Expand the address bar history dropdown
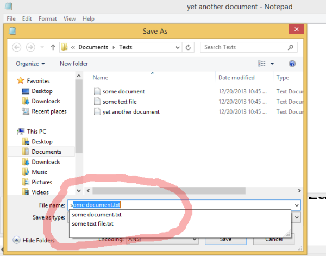The width and height of the screenshot is (326, 256). [178, 47]
